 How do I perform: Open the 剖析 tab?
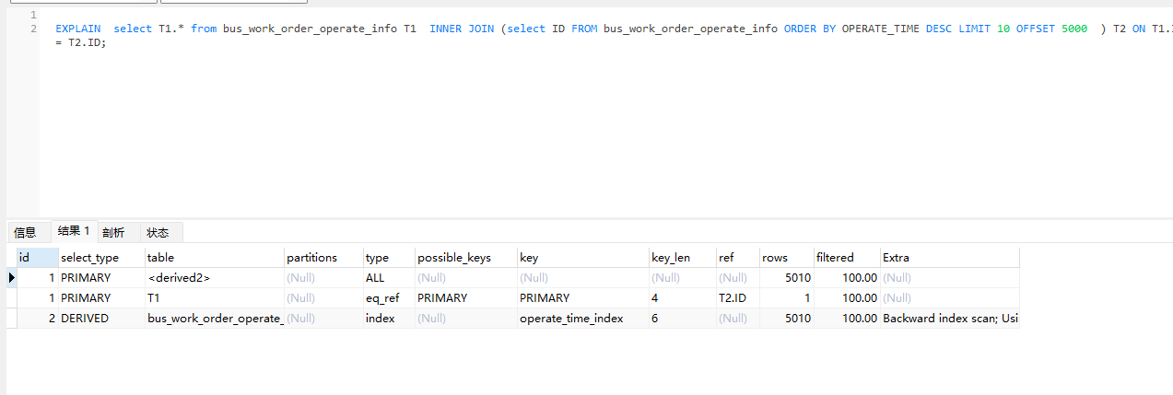113,233
